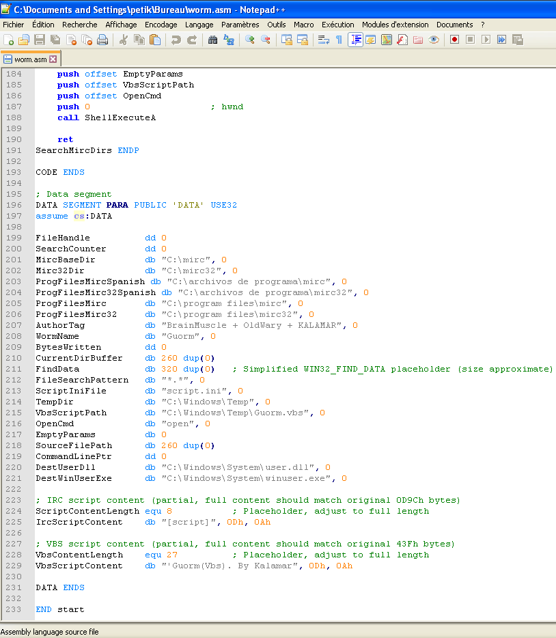Toggle the indent guide button
This screenshot has width=556, height=638.
355,40
